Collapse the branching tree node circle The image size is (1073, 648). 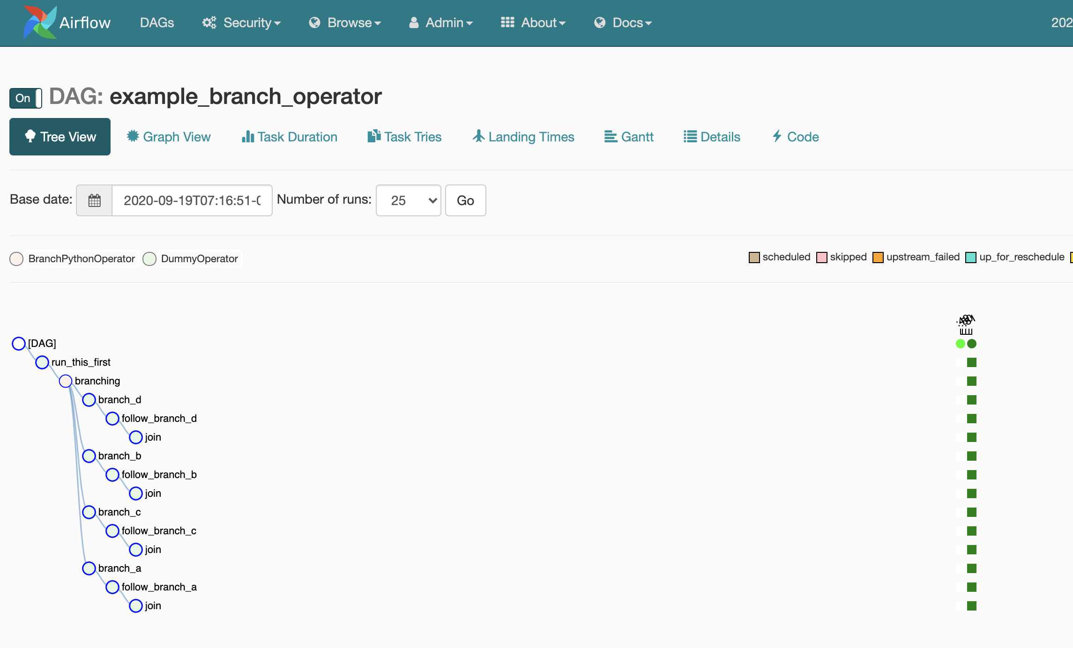[66, 381]
